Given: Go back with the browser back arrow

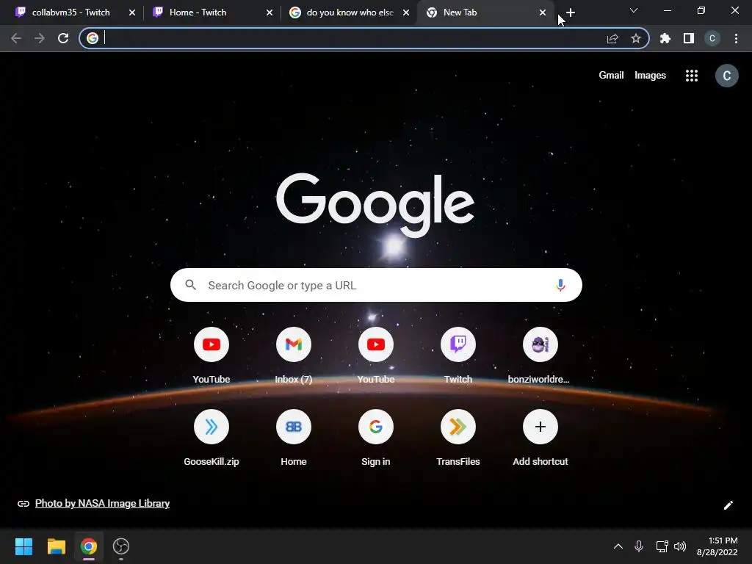Looking at the screenshot, I should [x=16, y=38].
